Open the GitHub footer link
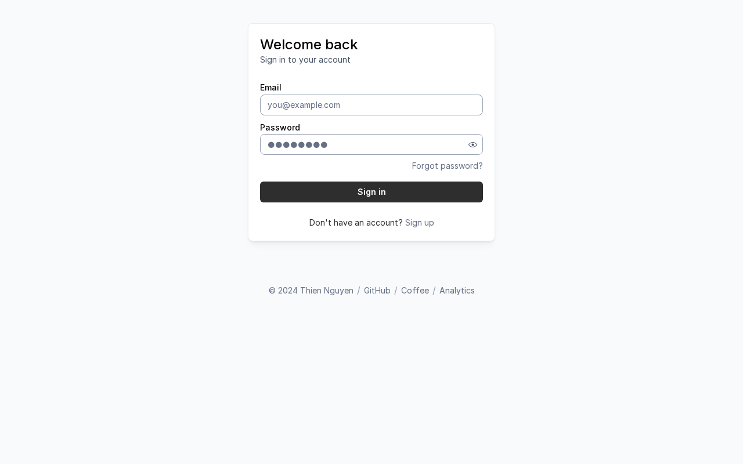 [377, 291]
